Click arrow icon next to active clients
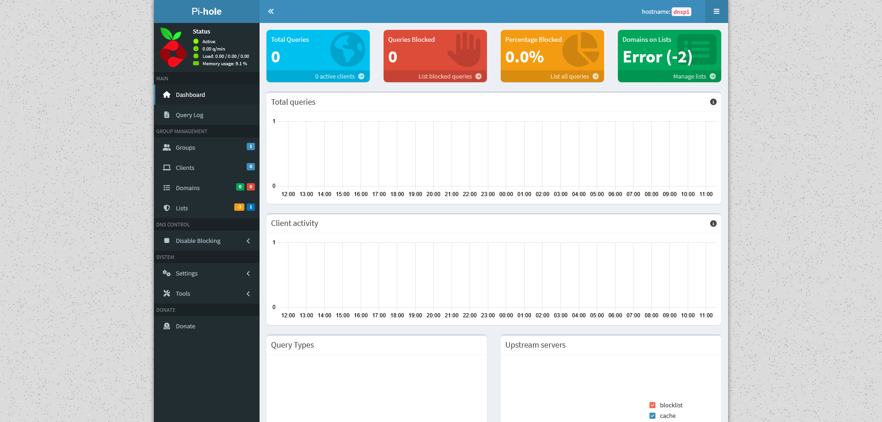Screen dimensions: 882x422 coord(362,77)
